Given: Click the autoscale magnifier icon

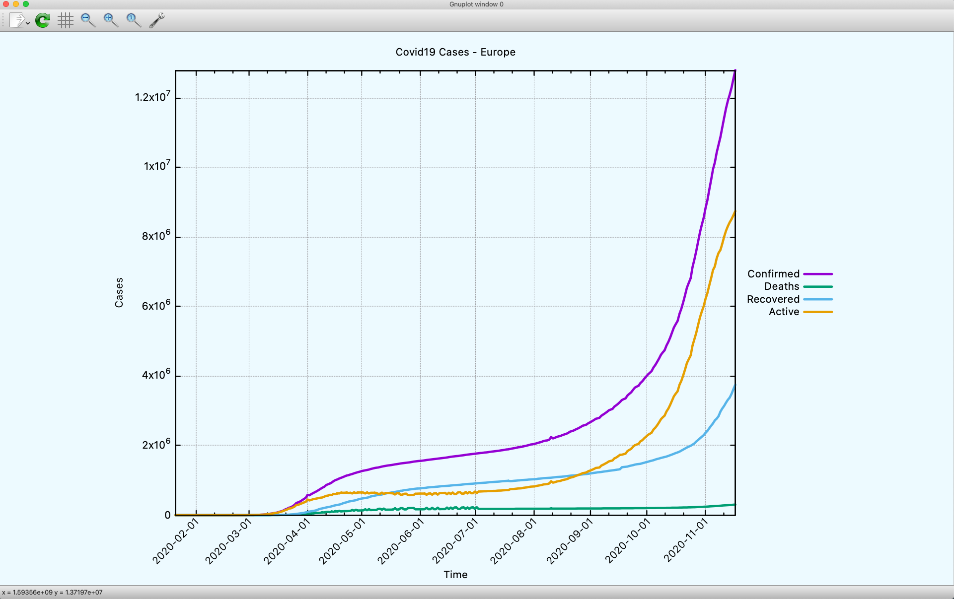Looking at the screenshot, I should coord(133,20).
